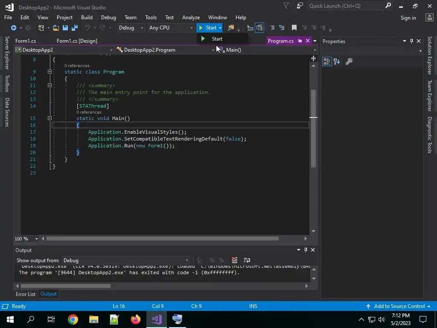Screen dimensions: 437x328
Task: Pin the Properties panel with the pushpin
Action: pos(412,41)
